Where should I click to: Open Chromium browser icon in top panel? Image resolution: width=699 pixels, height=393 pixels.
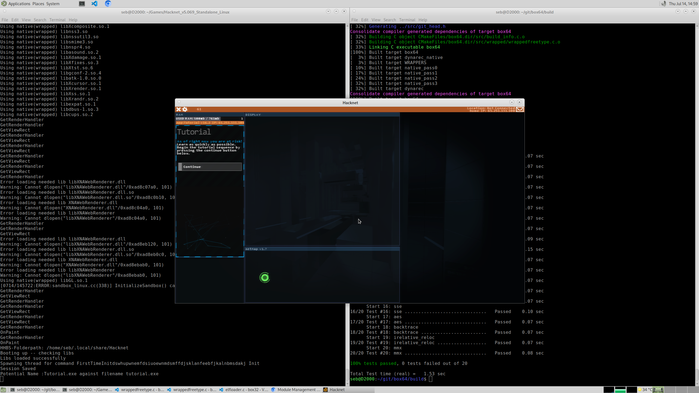click(108, 4)
